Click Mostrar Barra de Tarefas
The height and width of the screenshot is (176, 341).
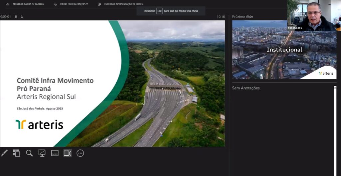pos(28,4)
